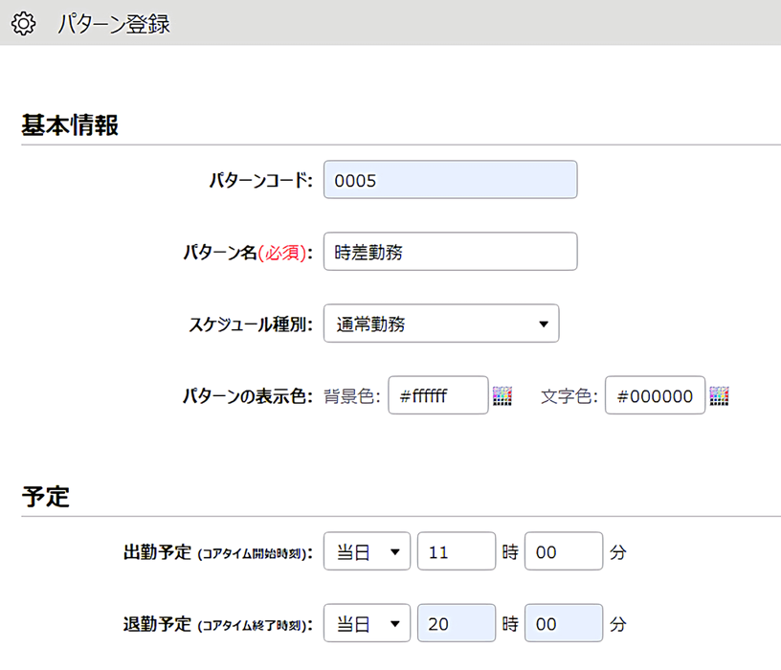This screenshot has height=670, width=781.
Task: Click the 背景色 hex value field
Action: click(x=438, y=395)
